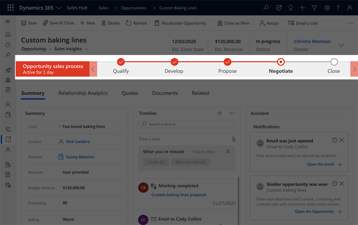Click the plus quick create icon

coord(302,8)
